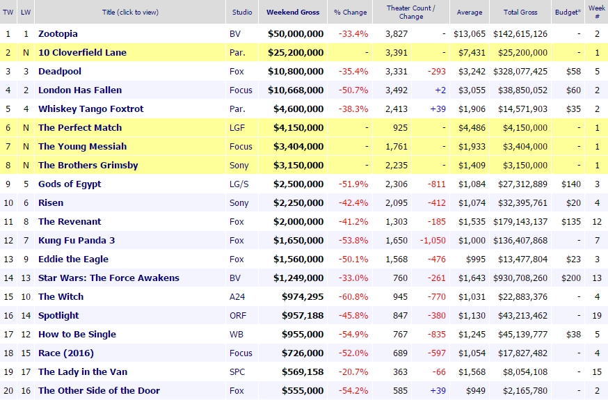Sort by Theater Count / Change header
The height and width of the screenshot is (400, 608).
click(411, 12)
